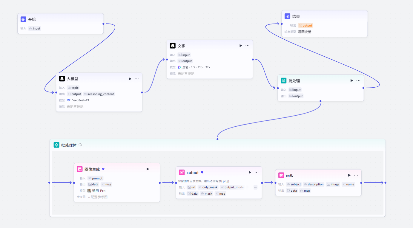Open more options on the 文字 node
Viewport: 413px width, 228px height.
pyautogui.click(x=248, y=46)
